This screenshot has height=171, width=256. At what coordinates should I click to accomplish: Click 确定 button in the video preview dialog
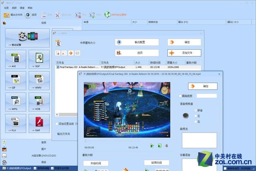[x=203, y=86]
